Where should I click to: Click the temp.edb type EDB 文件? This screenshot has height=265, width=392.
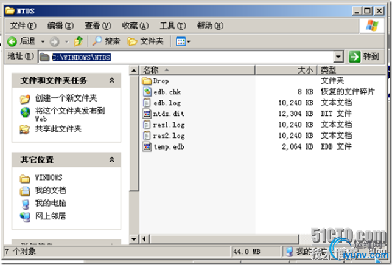(x=336, y=146)
